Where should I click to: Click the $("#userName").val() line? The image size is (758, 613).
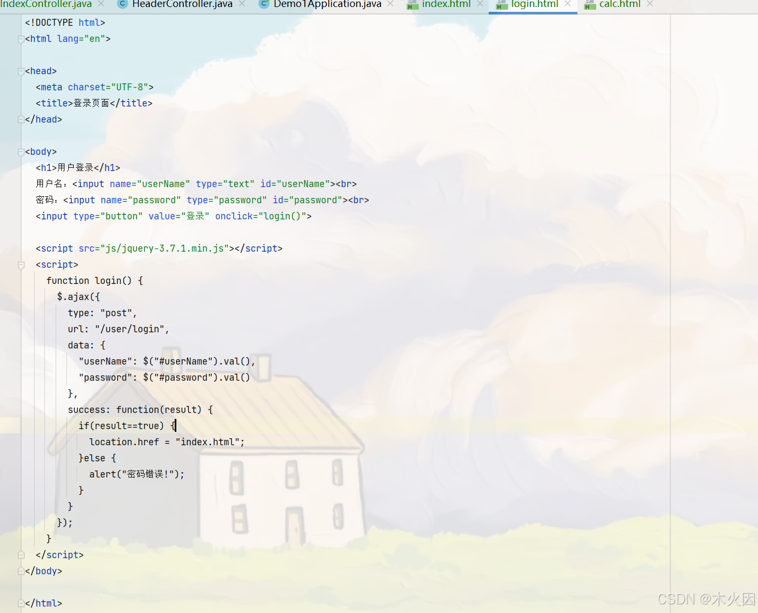pyautogui.click(x=167, y=361)
